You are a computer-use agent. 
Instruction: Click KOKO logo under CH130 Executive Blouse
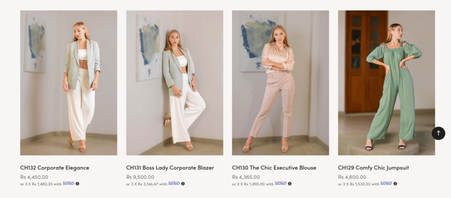point(281,184)
